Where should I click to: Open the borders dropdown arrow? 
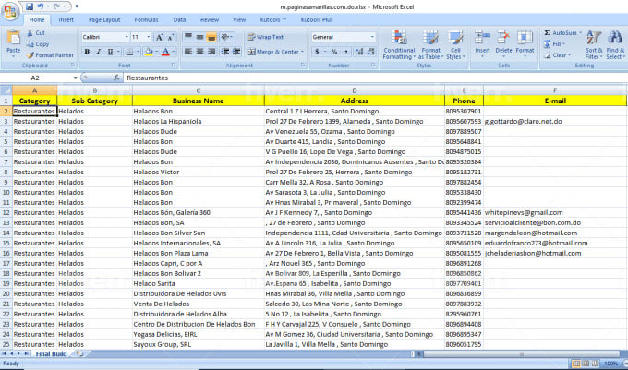(138, 52)
